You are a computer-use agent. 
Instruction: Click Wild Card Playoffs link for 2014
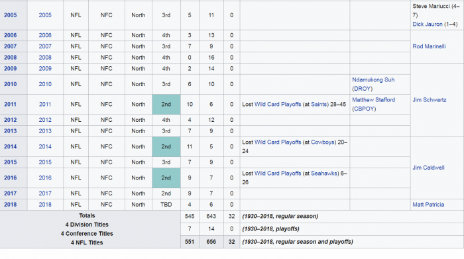[278, 142]
